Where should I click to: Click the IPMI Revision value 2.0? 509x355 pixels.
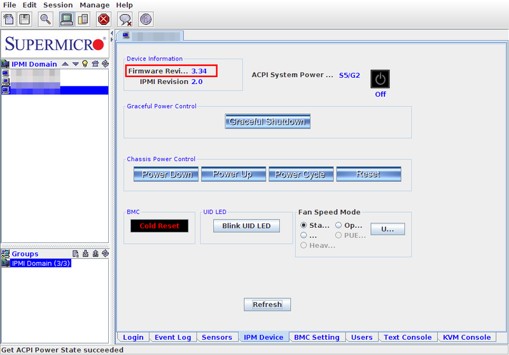197,82
